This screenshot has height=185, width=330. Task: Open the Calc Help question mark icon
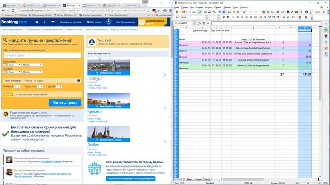[x=306, y=12]
